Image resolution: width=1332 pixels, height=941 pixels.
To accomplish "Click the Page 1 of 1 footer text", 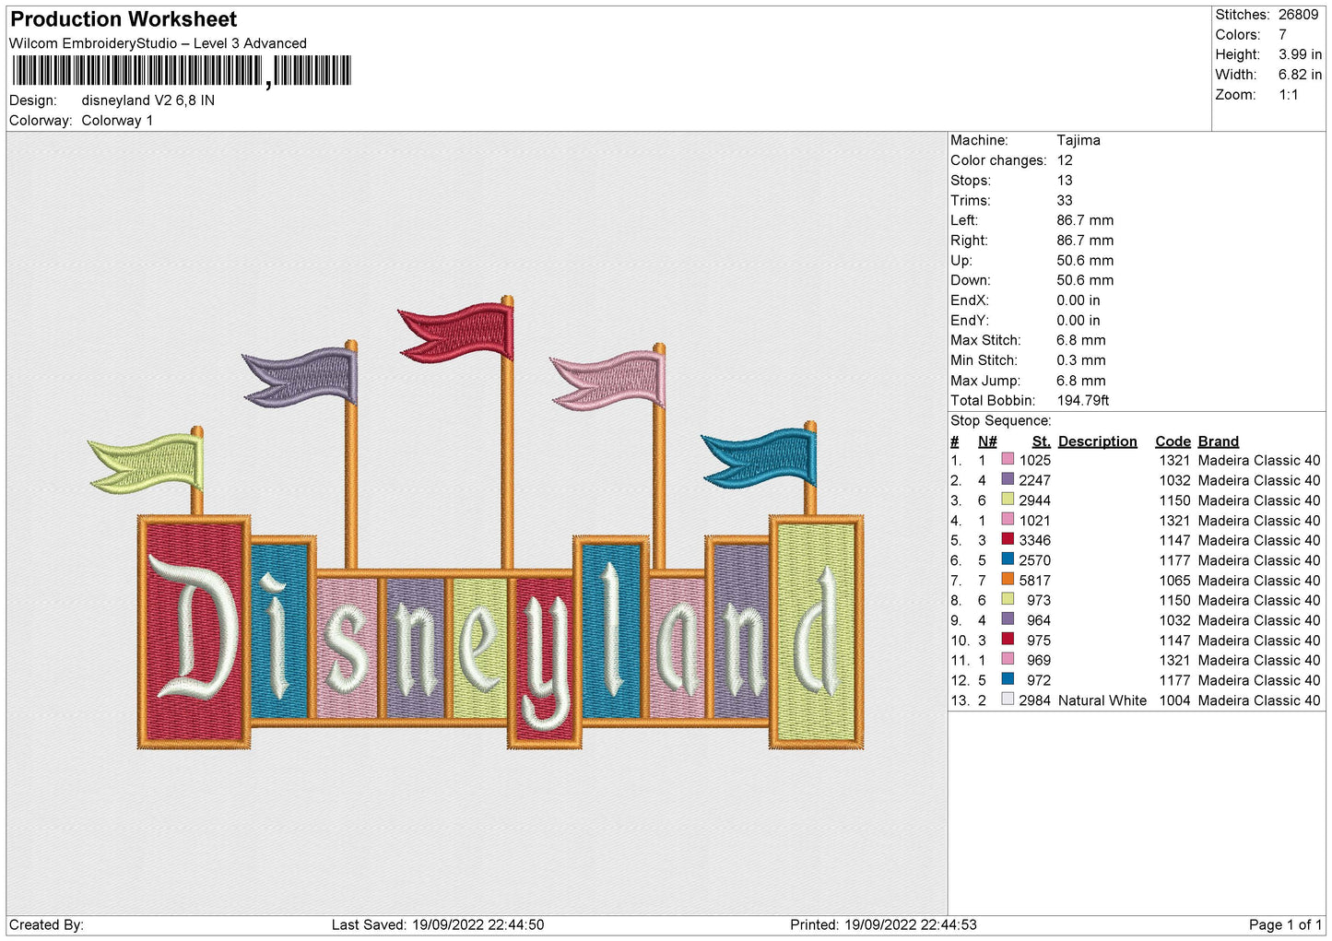I will click(x=1284, y=924).
